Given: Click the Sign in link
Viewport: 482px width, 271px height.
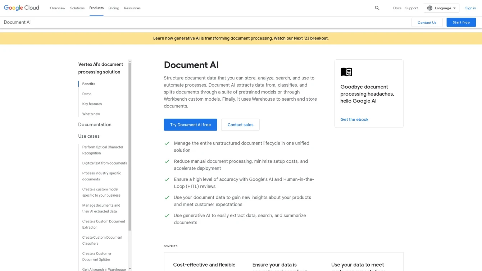Looking at the screenshot, I should coord(470,8).
